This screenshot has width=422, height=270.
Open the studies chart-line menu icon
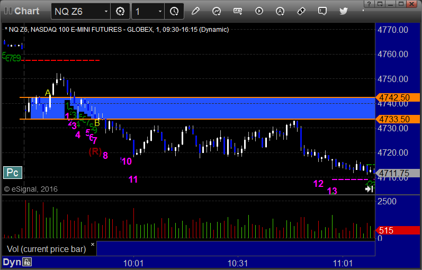[217, 11]
